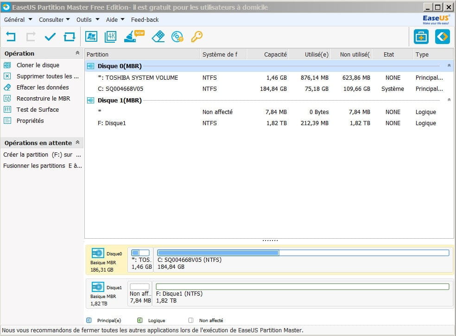The image size is (456, 336).
Task: Open the backup toolkit icon with plus sign
Action: click(x=421, y=37)
